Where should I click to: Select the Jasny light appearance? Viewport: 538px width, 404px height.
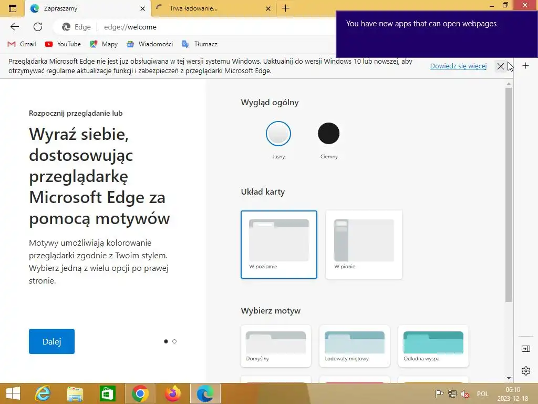[278, 134]
